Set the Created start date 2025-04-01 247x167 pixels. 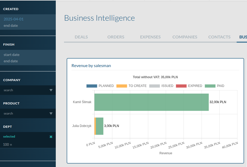click(14, 19)
